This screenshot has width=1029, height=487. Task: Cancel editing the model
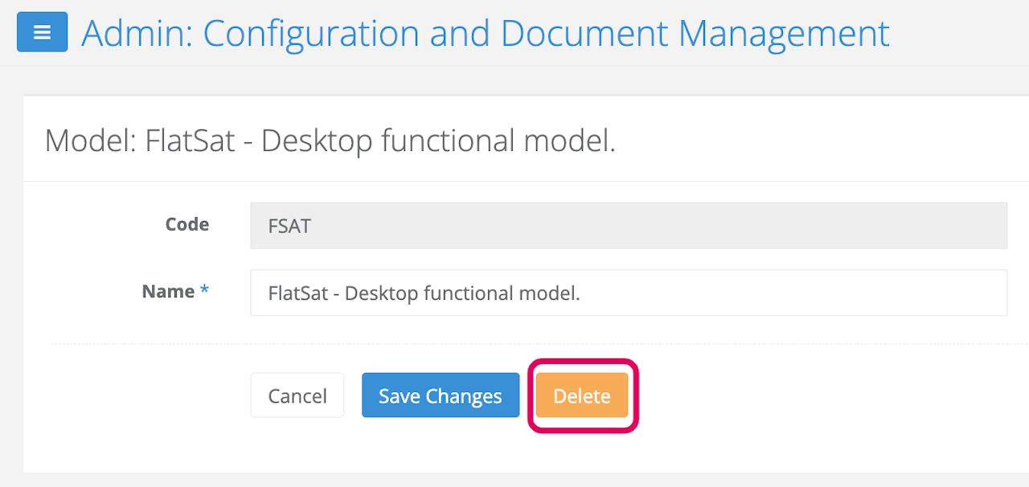coord(297,395)
